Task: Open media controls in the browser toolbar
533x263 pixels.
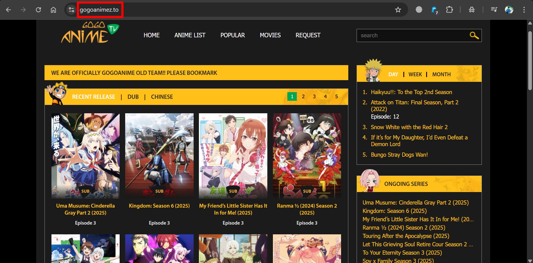Action: [494, 9]
